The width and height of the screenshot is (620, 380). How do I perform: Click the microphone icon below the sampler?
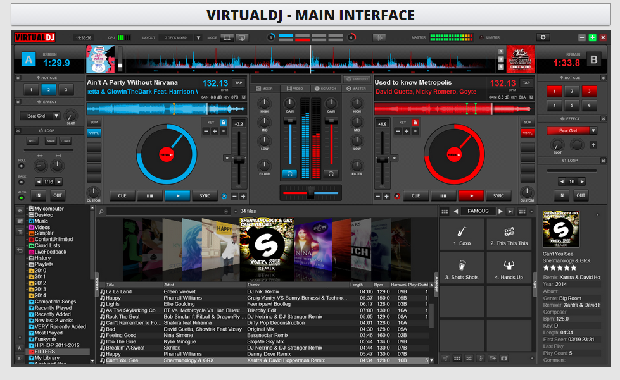click(481, 359)
